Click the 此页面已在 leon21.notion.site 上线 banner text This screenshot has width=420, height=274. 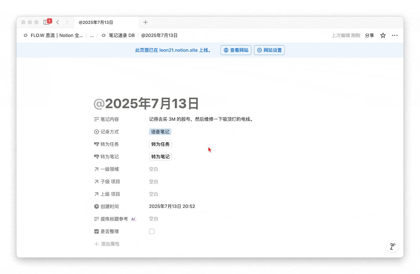[174, 50]
